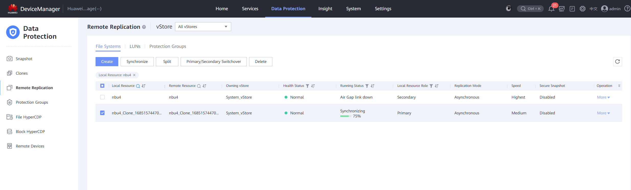Open the settings gear icon in header
This screenshot has height=190, width=631.
pos(582,9)
